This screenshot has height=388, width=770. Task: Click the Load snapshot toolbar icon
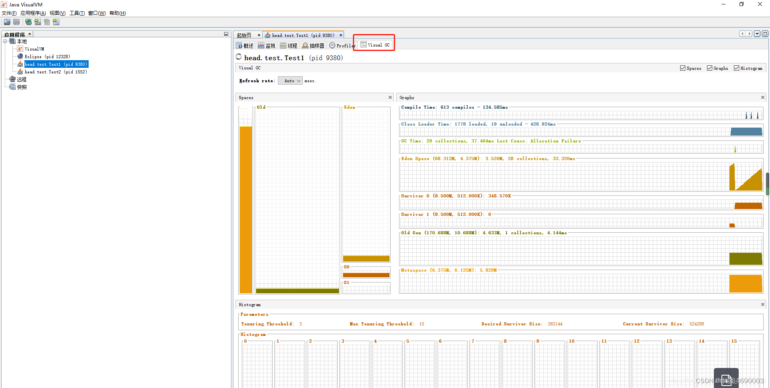pos(7,22)
